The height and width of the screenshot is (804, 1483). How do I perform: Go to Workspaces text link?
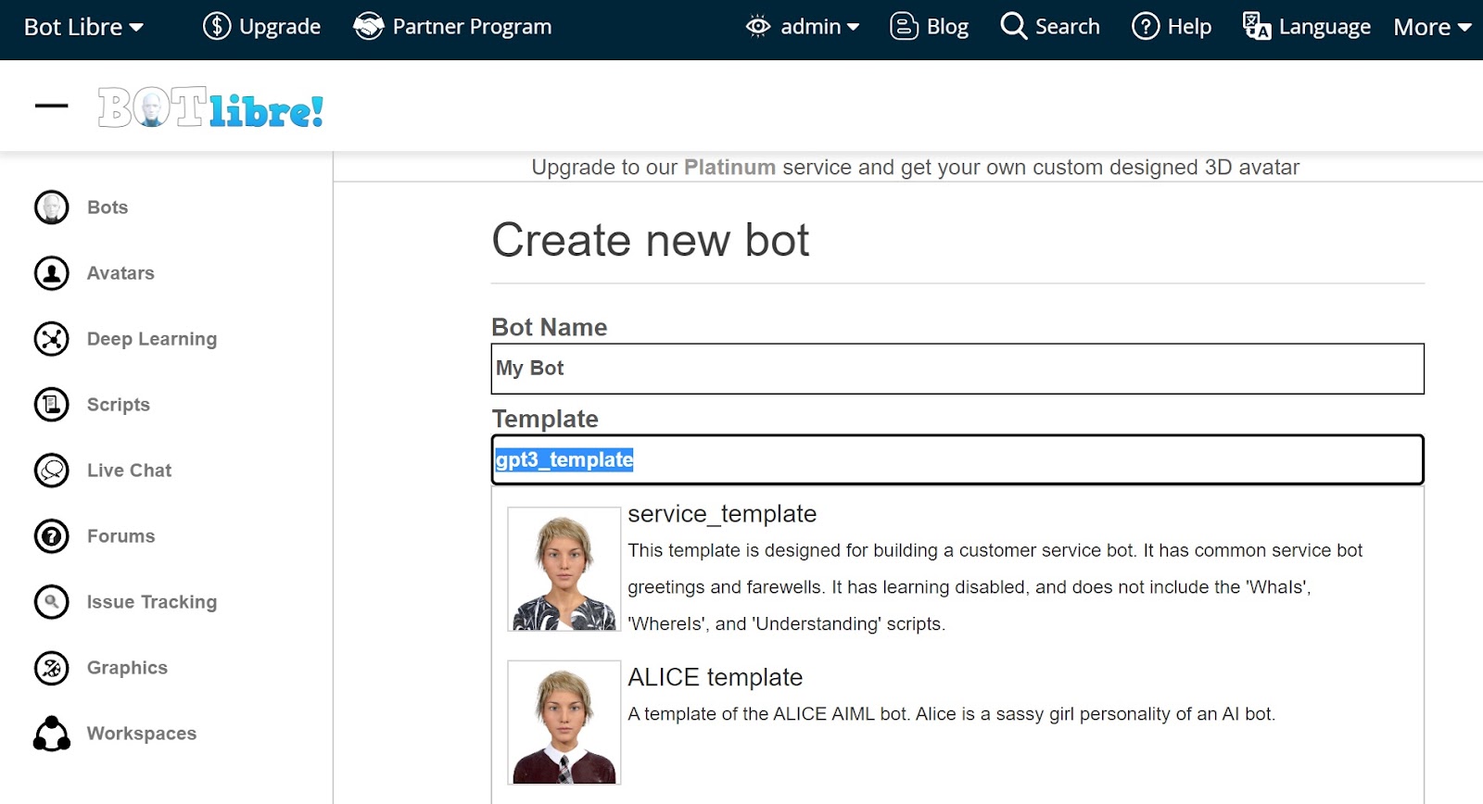(142, 734)
